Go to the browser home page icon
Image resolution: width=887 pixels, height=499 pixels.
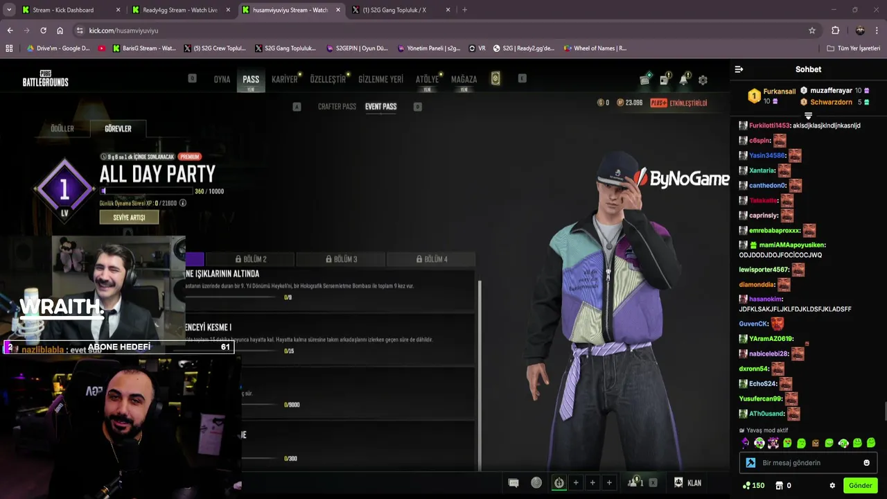60,30
